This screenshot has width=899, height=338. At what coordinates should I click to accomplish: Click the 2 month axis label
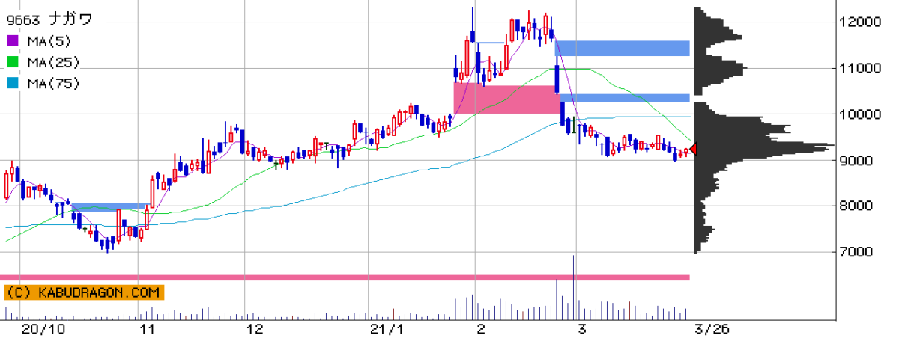tap(481, 329)
